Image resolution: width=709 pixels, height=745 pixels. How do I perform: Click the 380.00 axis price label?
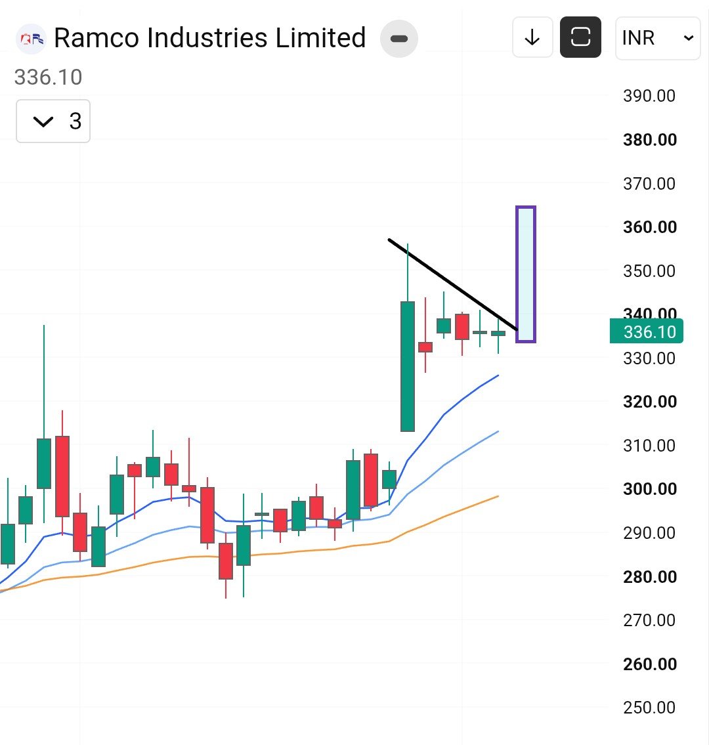pyautogui.click(x=650, y=140)
